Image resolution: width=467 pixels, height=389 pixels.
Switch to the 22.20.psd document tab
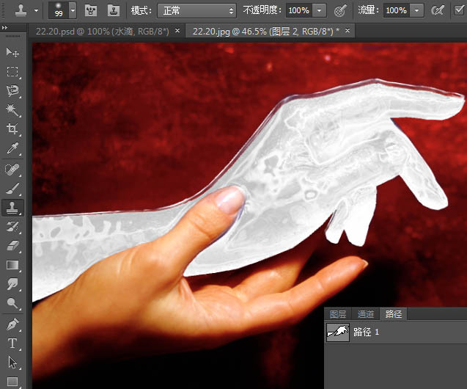coord(102,31)
